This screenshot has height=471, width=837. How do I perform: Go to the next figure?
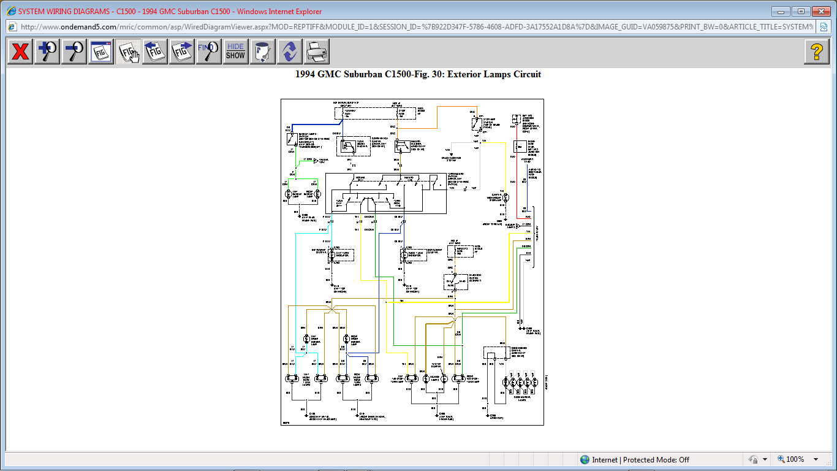click(182, 52)
